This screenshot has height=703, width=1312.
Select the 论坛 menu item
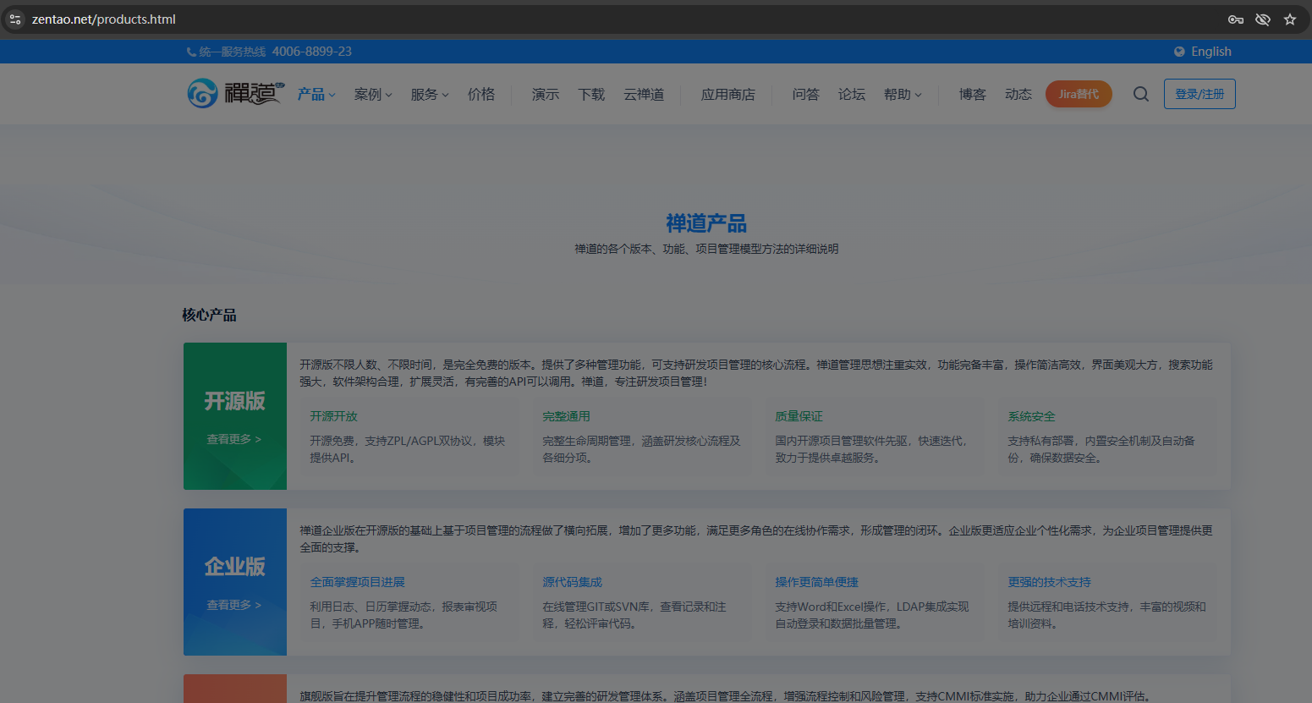click(x=852, y=94)
